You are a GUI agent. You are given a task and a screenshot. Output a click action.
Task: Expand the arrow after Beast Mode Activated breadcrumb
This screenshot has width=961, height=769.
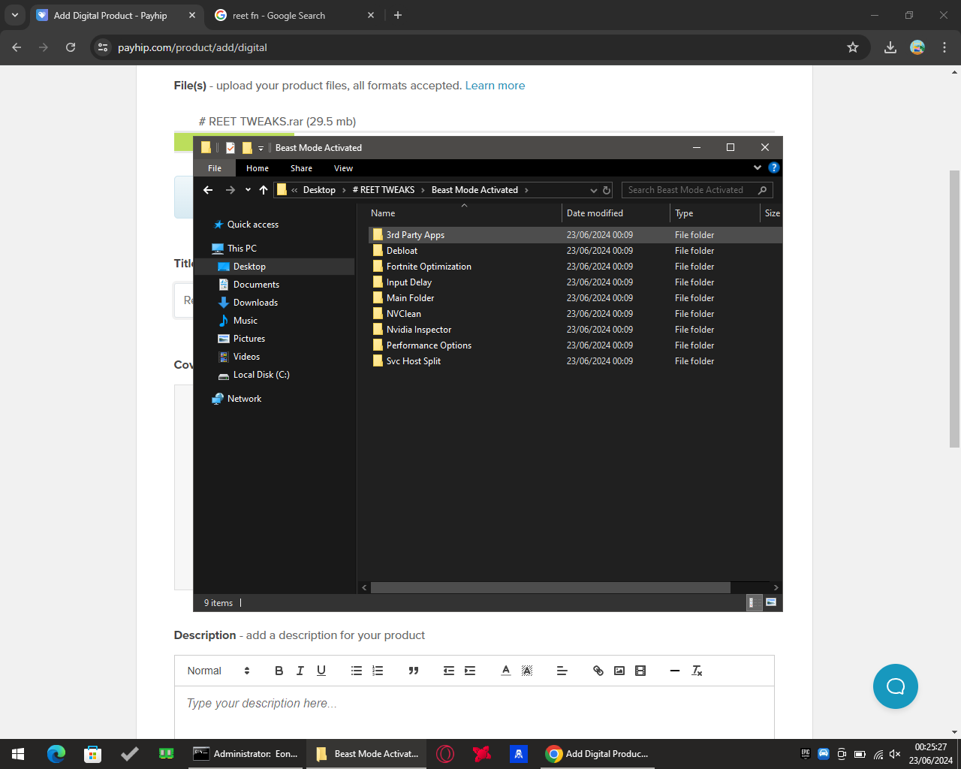click(526, 190)
